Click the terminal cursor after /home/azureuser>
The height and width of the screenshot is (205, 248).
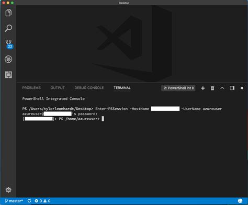(x=103, y=119)
